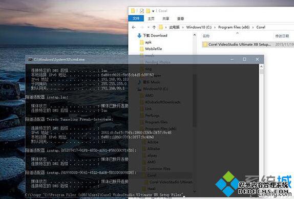The height and width of the screenshot is (199, 294).
Task: Switch to the 主页 ribbon tab
Action: coord(151,18)
